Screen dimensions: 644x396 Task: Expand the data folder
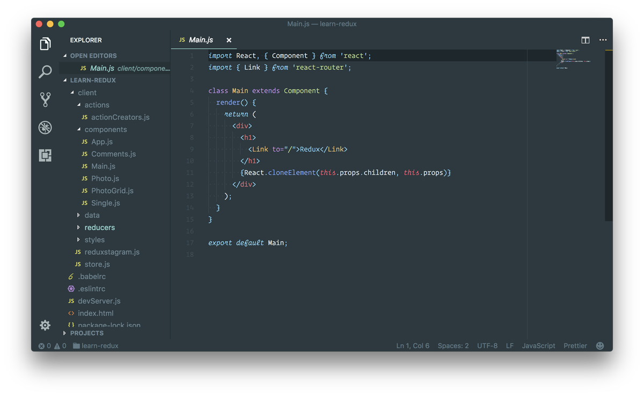(79, 215)
